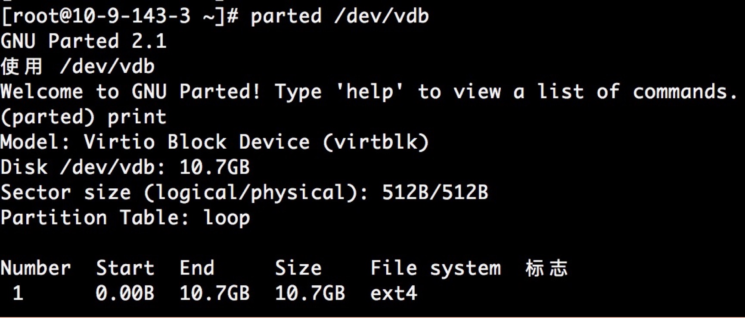The width and height of the screenshot is (745, 318).
Task: Click the 'File system' column header
Action: [x=435, y=268]
